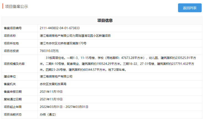The image size is (204, 121).
Task: Select investment value 760310.0万元
Action: [x=49, y=51]
